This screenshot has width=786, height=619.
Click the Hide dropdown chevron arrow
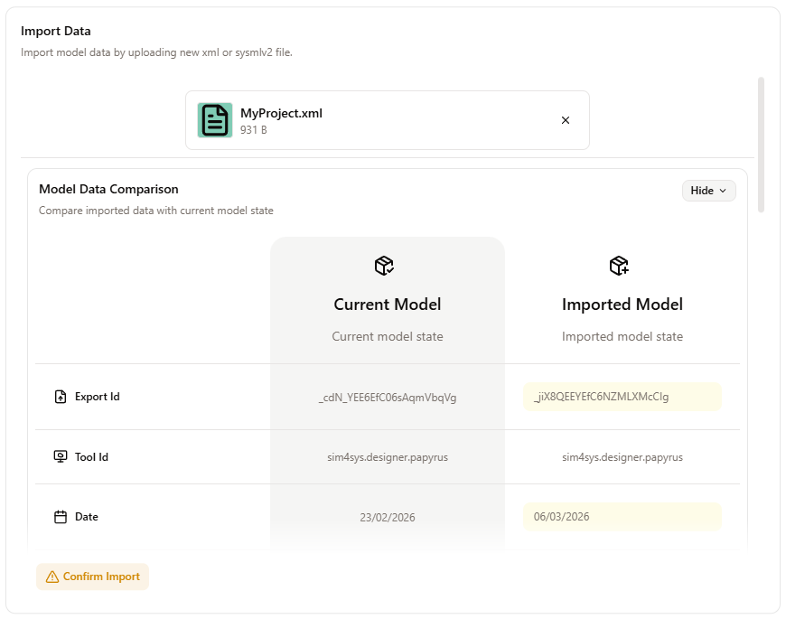tap(723, 191)
